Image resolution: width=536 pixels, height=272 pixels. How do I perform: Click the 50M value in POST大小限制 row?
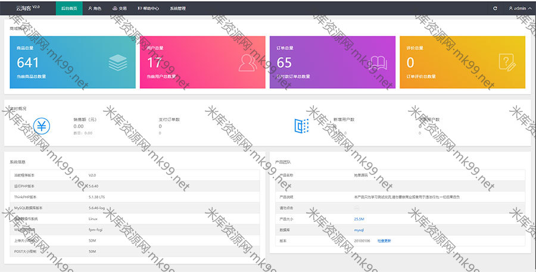click(92, 252)
